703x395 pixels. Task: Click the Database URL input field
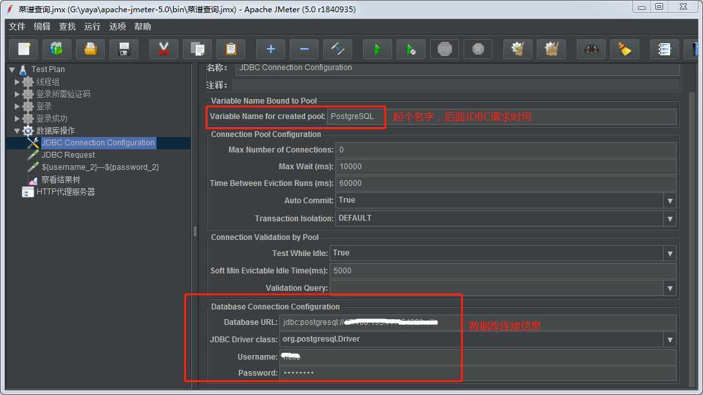tap(478, 322)
